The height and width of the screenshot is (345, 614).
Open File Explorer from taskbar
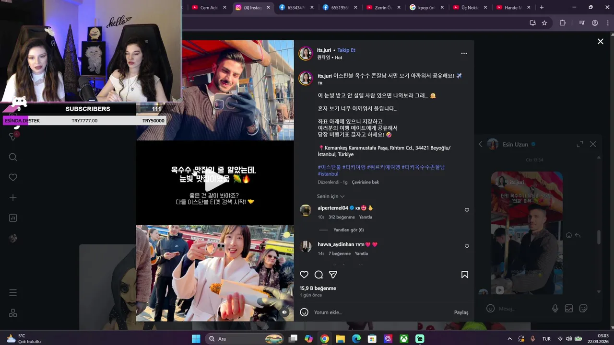point(340,339)
